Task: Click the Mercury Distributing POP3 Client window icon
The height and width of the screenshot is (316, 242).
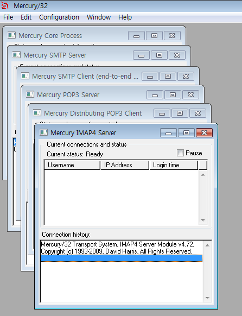Action: point(37,113)
